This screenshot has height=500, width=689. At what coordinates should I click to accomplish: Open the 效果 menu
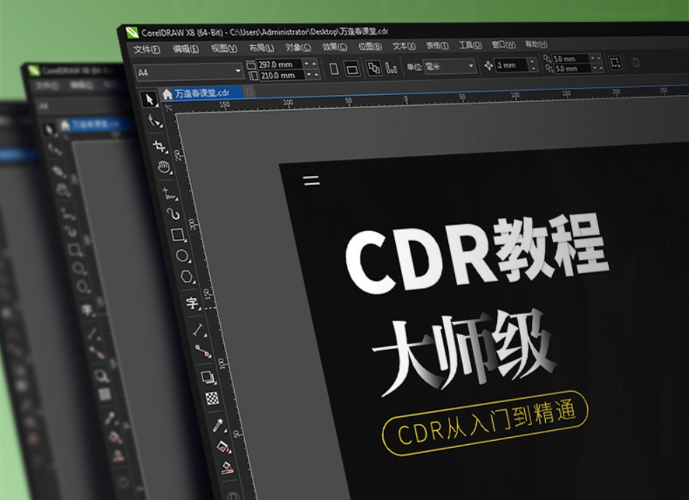point(334,47)
